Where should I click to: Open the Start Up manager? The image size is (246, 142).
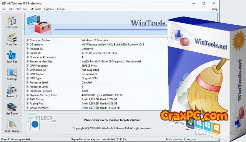click(12, 74)
